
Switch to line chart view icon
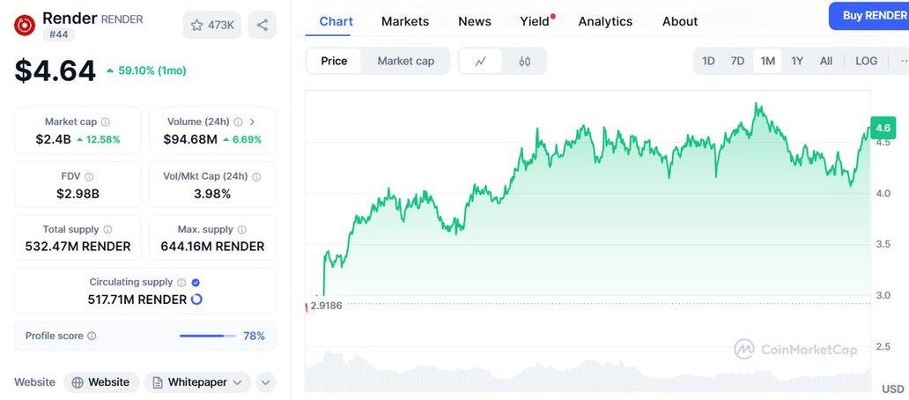481,61
